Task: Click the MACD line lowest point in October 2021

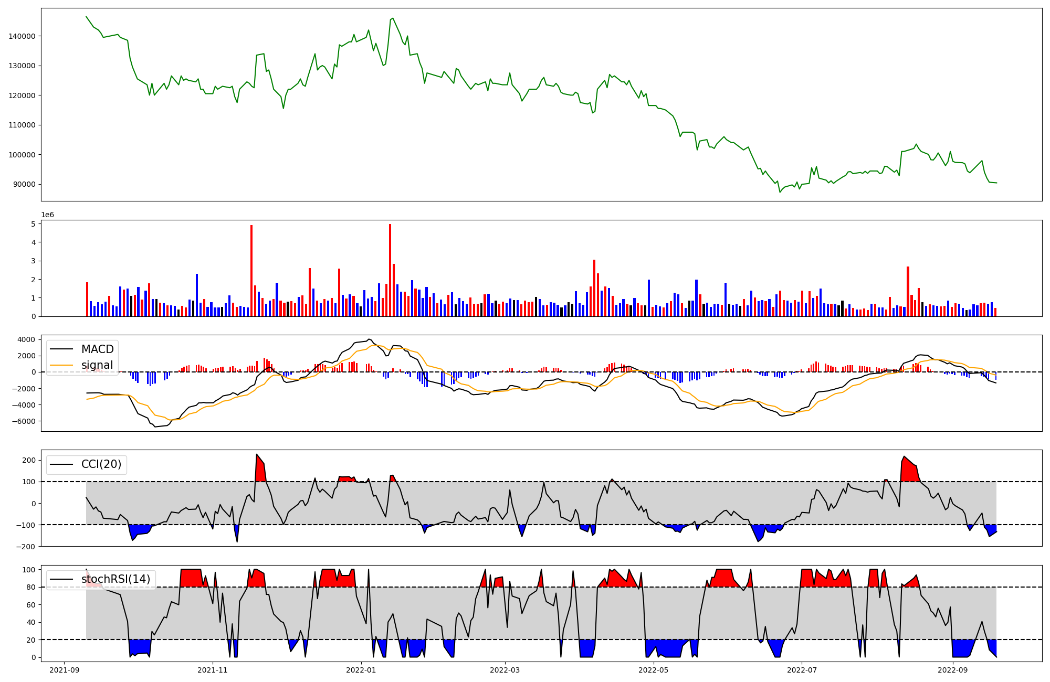Action: click(155, 427)
